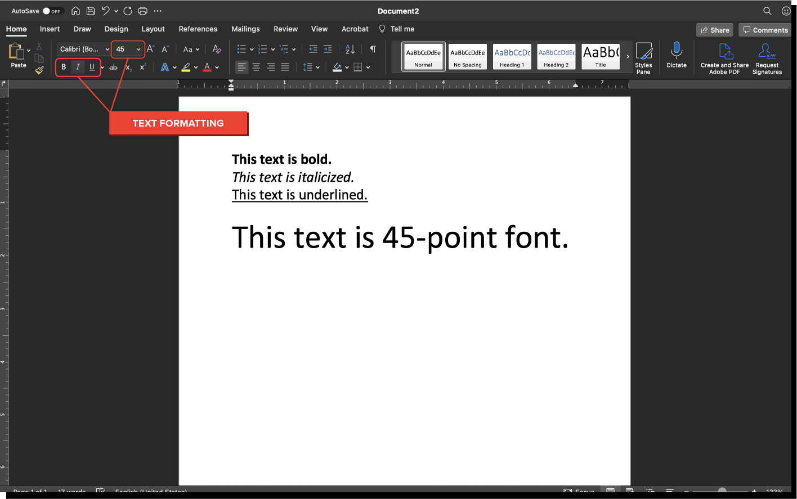The height and width of the screenshot is (499, 797).
Task: Center-align the paragraph
Action: (x=256, y=68)
